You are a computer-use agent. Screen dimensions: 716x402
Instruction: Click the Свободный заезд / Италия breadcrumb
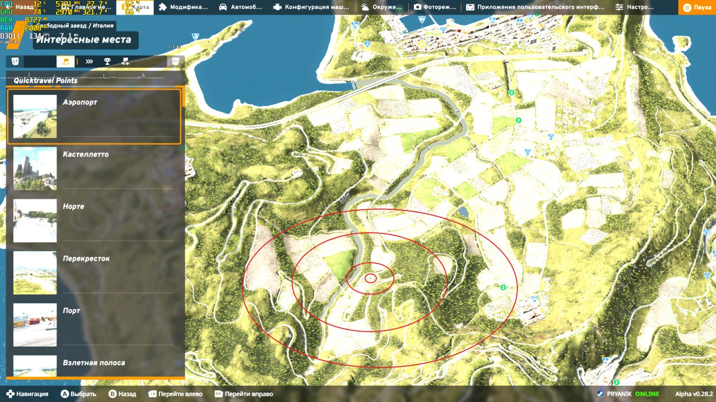76,25
